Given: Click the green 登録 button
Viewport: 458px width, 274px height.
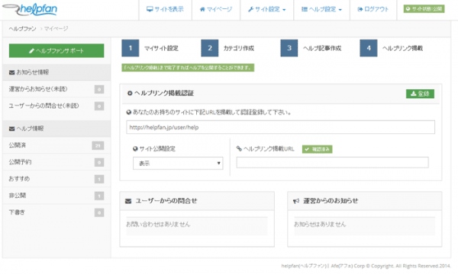Looking at the screenshot, I should (x=420, y=94).
